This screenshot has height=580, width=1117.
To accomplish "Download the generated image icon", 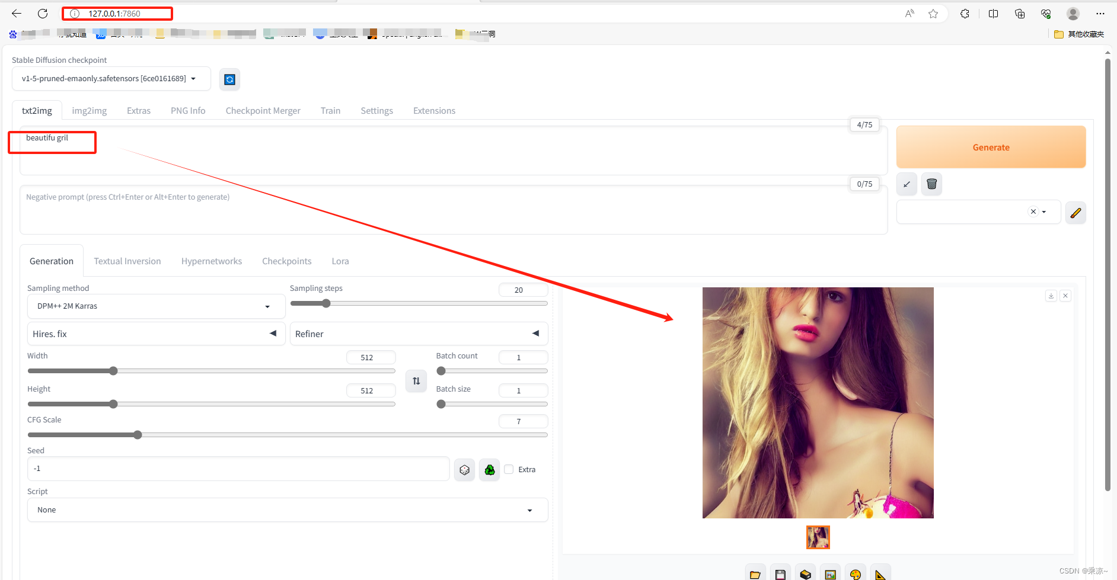I will 1051,296.
